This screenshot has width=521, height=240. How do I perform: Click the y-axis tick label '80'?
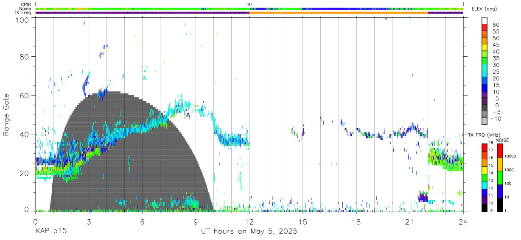(x=24, y=56)
